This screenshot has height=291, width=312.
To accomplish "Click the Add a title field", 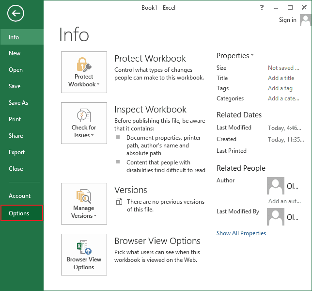I will 281,78.
